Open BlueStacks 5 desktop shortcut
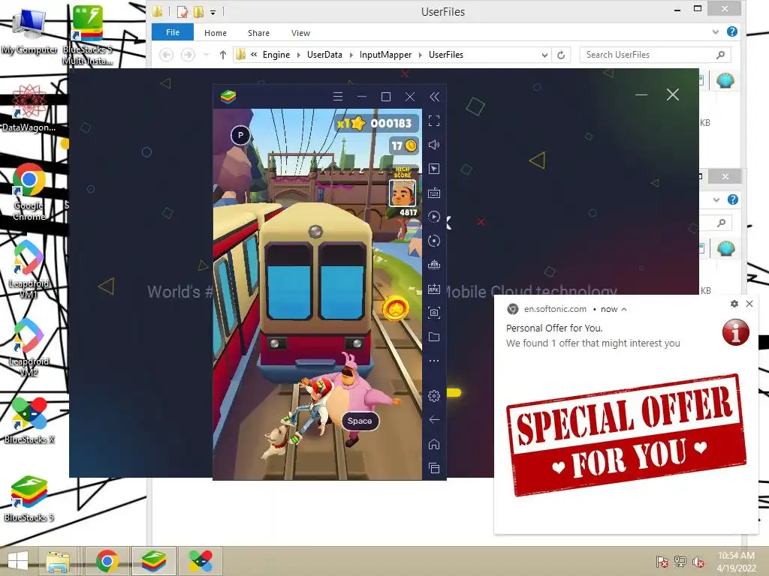769x576 pixels. 29,499
